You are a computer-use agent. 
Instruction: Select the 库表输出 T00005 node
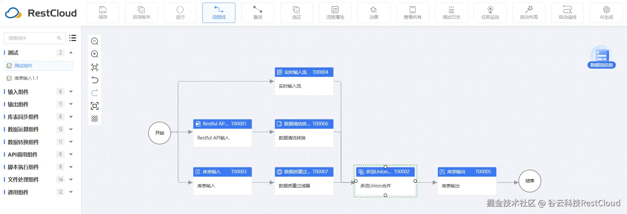click(467, 181)
